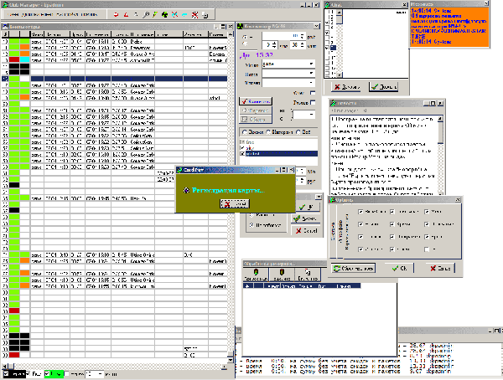This screenshot has width=503, height=380.
Task: Click the Club Manager title bar application icon
Action: [x=5, y=5]
